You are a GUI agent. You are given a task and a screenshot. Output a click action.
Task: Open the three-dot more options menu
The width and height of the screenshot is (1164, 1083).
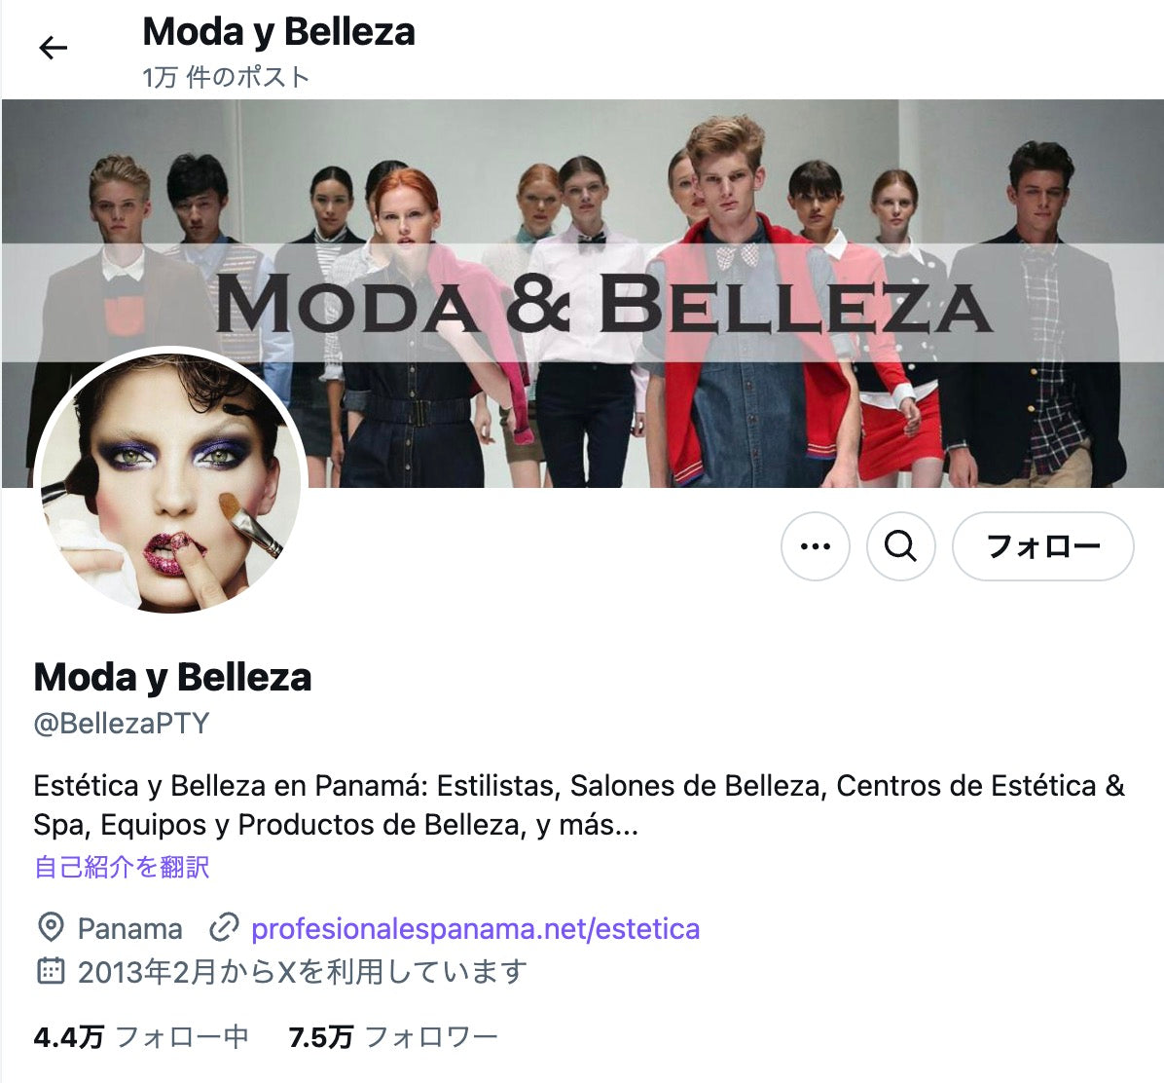816,546
